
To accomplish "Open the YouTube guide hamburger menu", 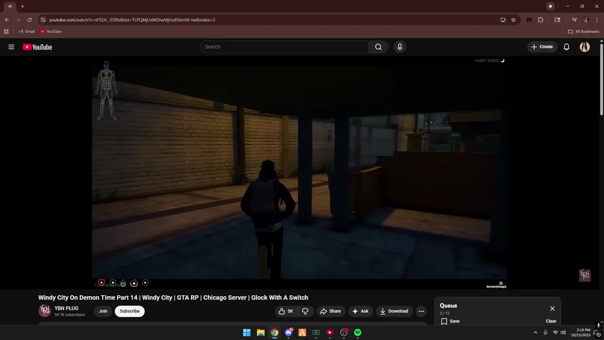I will (11, 47).
